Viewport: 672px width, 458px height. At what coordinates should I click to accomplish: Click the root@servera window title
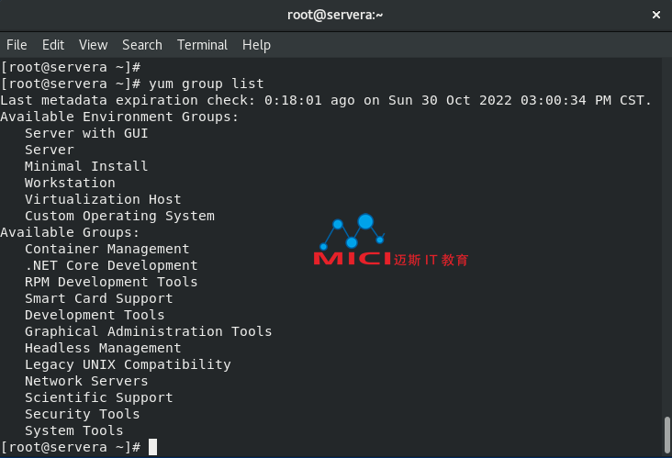pyautogui.click(x=336, y=15)
